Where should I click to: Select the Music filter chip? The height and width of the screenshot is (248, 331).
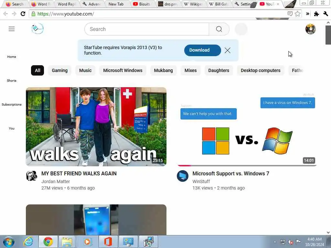(x=85, y=70)
